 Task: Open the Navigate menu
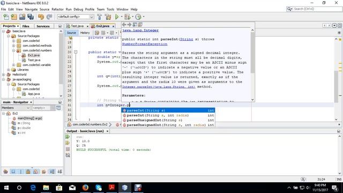tap(31, 10)
